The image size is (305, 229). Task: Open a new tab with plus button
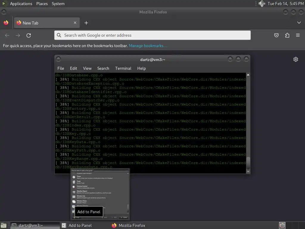tap(86, 23)
